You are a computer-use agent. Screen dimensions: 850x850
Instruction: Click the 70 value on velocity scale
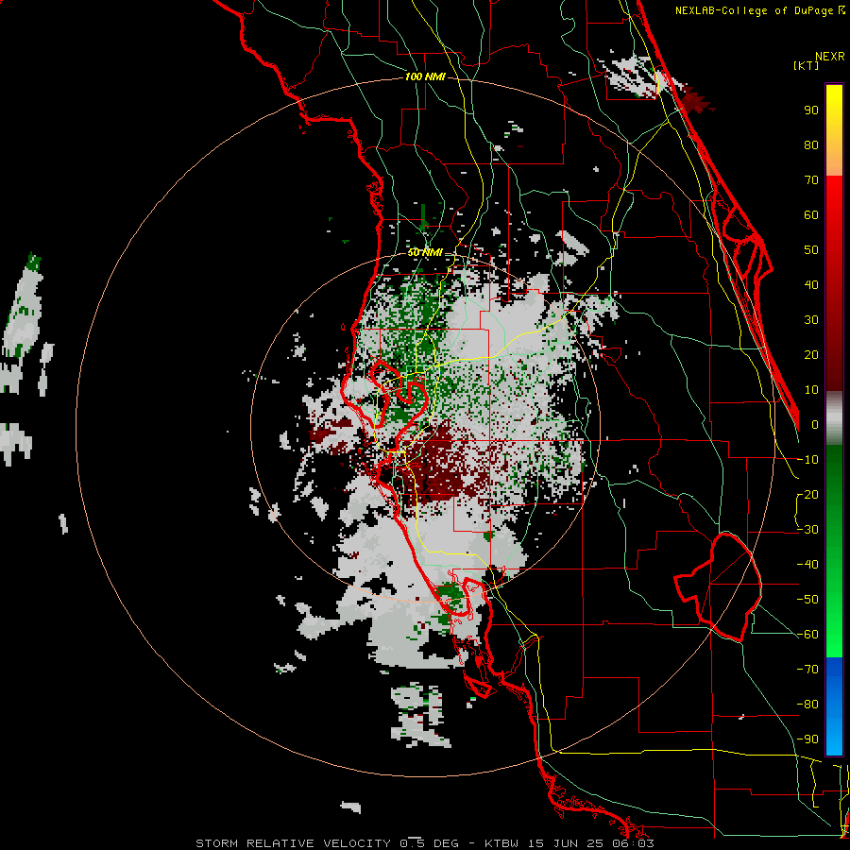tap(811, 180)
